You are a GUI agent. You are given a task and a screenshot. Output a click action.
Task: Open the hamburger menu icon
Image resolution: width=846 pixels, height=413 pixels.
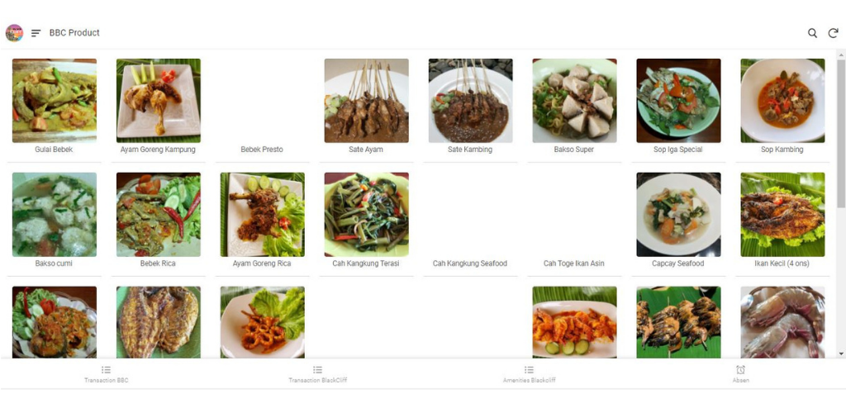point(36,33)
